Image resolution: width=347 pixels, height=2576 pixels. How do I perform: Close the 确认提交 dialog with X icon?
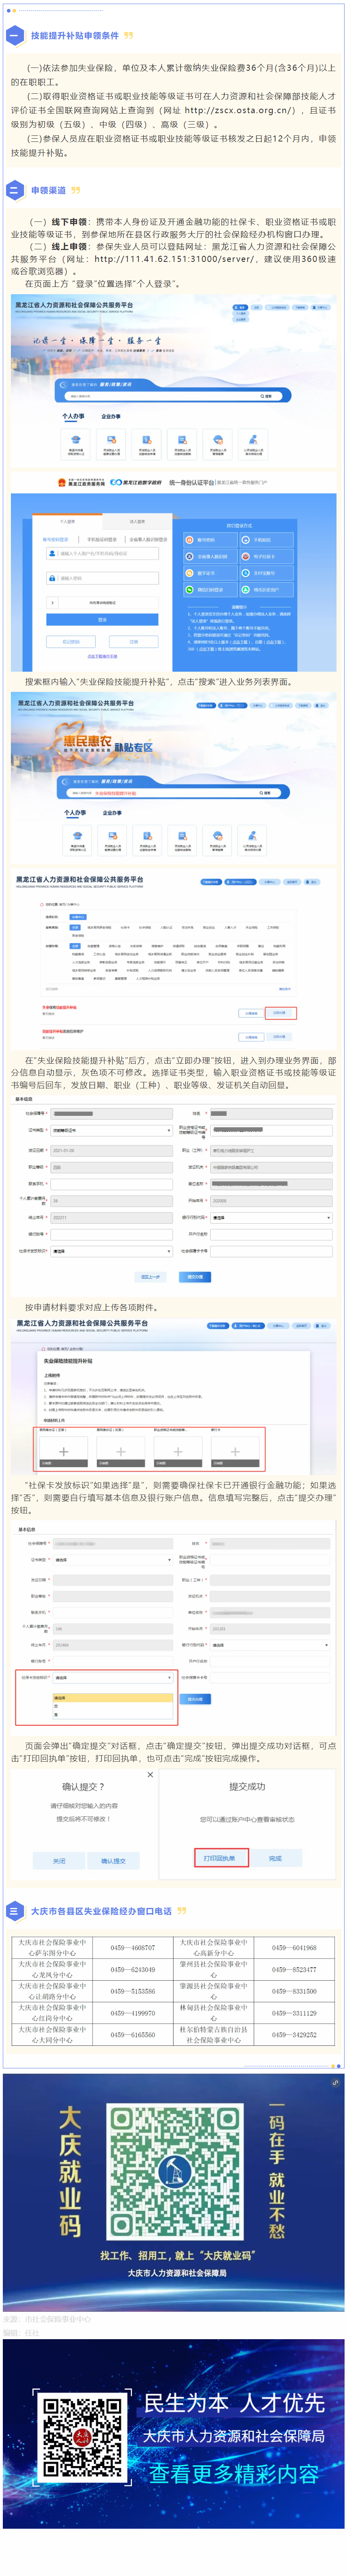pyautogui.click(x=151, y=1775)
